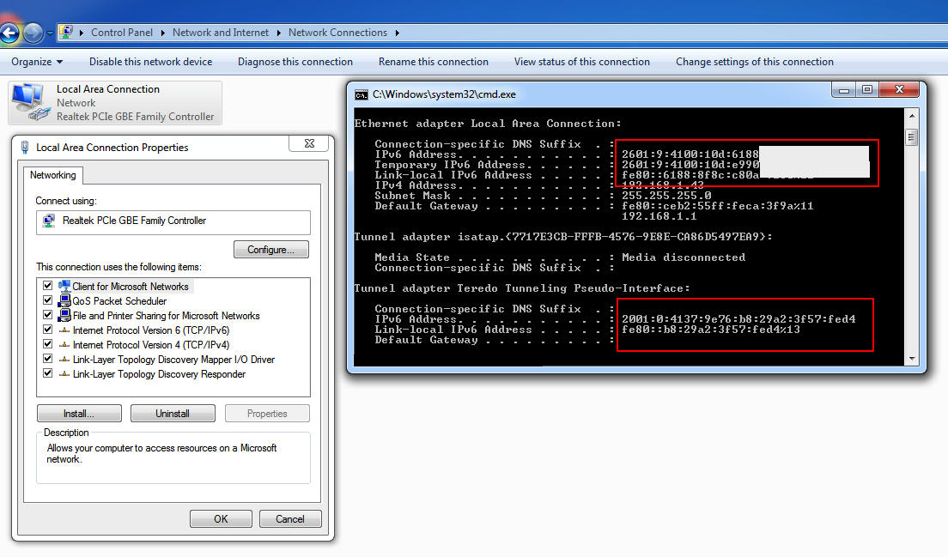Go forward with the Explorer forward arrow
The width and height of the screenshot is (948, 557).
pyautogui.click(x=33, y=33)
